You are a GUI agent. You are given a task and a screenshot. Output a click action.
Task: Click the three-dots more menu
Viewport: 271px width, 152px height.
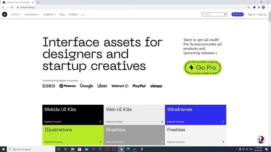83,15
